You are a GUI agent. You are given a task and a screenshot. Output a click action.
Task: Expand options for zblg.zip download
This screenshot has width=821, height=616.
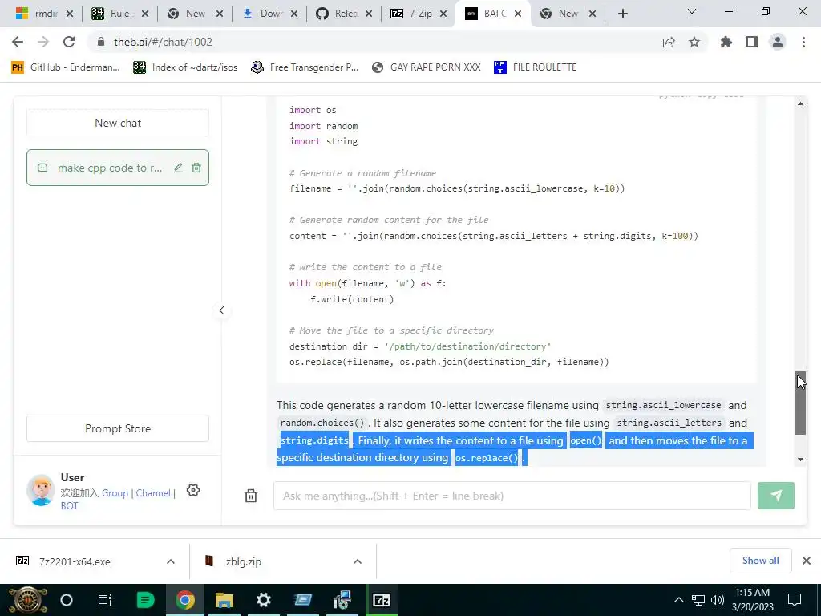pyautogui.click(x=358, y=561)
